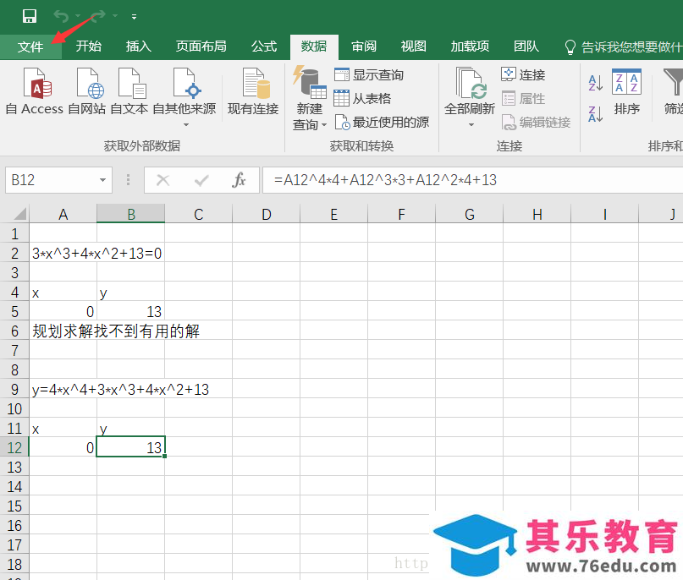Select column D header
Viewport: 683px width, 580px height.
click(x=266, y=214)
